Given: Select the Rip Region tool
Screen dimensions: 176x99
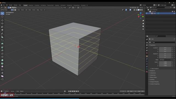Looking at the screenshot, I should click(x=2, y=79).
